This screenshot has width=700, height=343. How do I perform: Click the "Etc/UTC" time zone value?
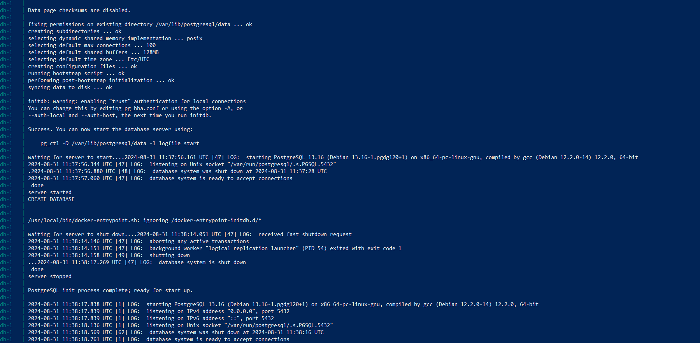(138, 59)
